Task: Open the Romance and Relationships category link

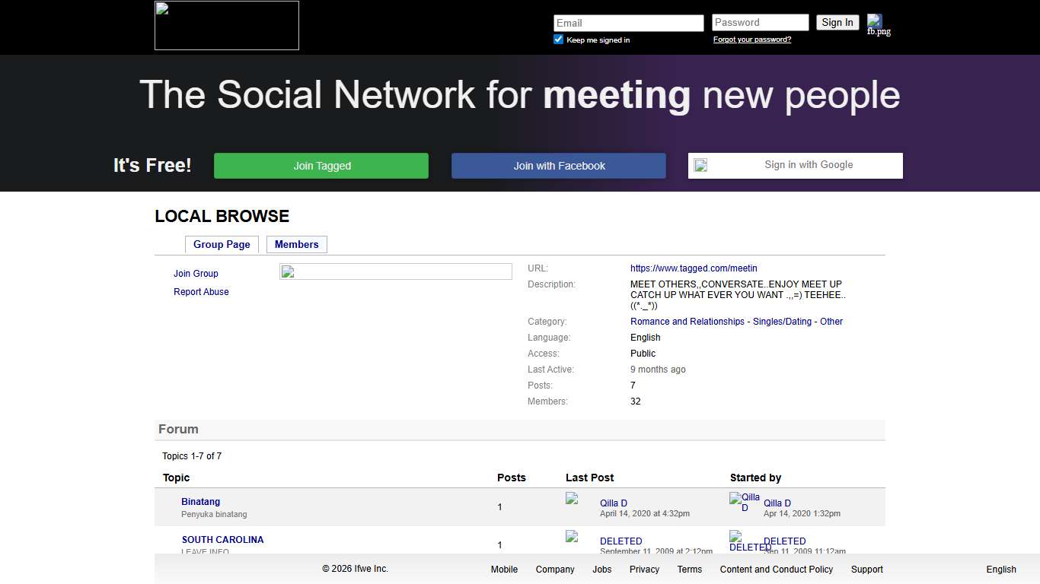Action: pos(687,322)
